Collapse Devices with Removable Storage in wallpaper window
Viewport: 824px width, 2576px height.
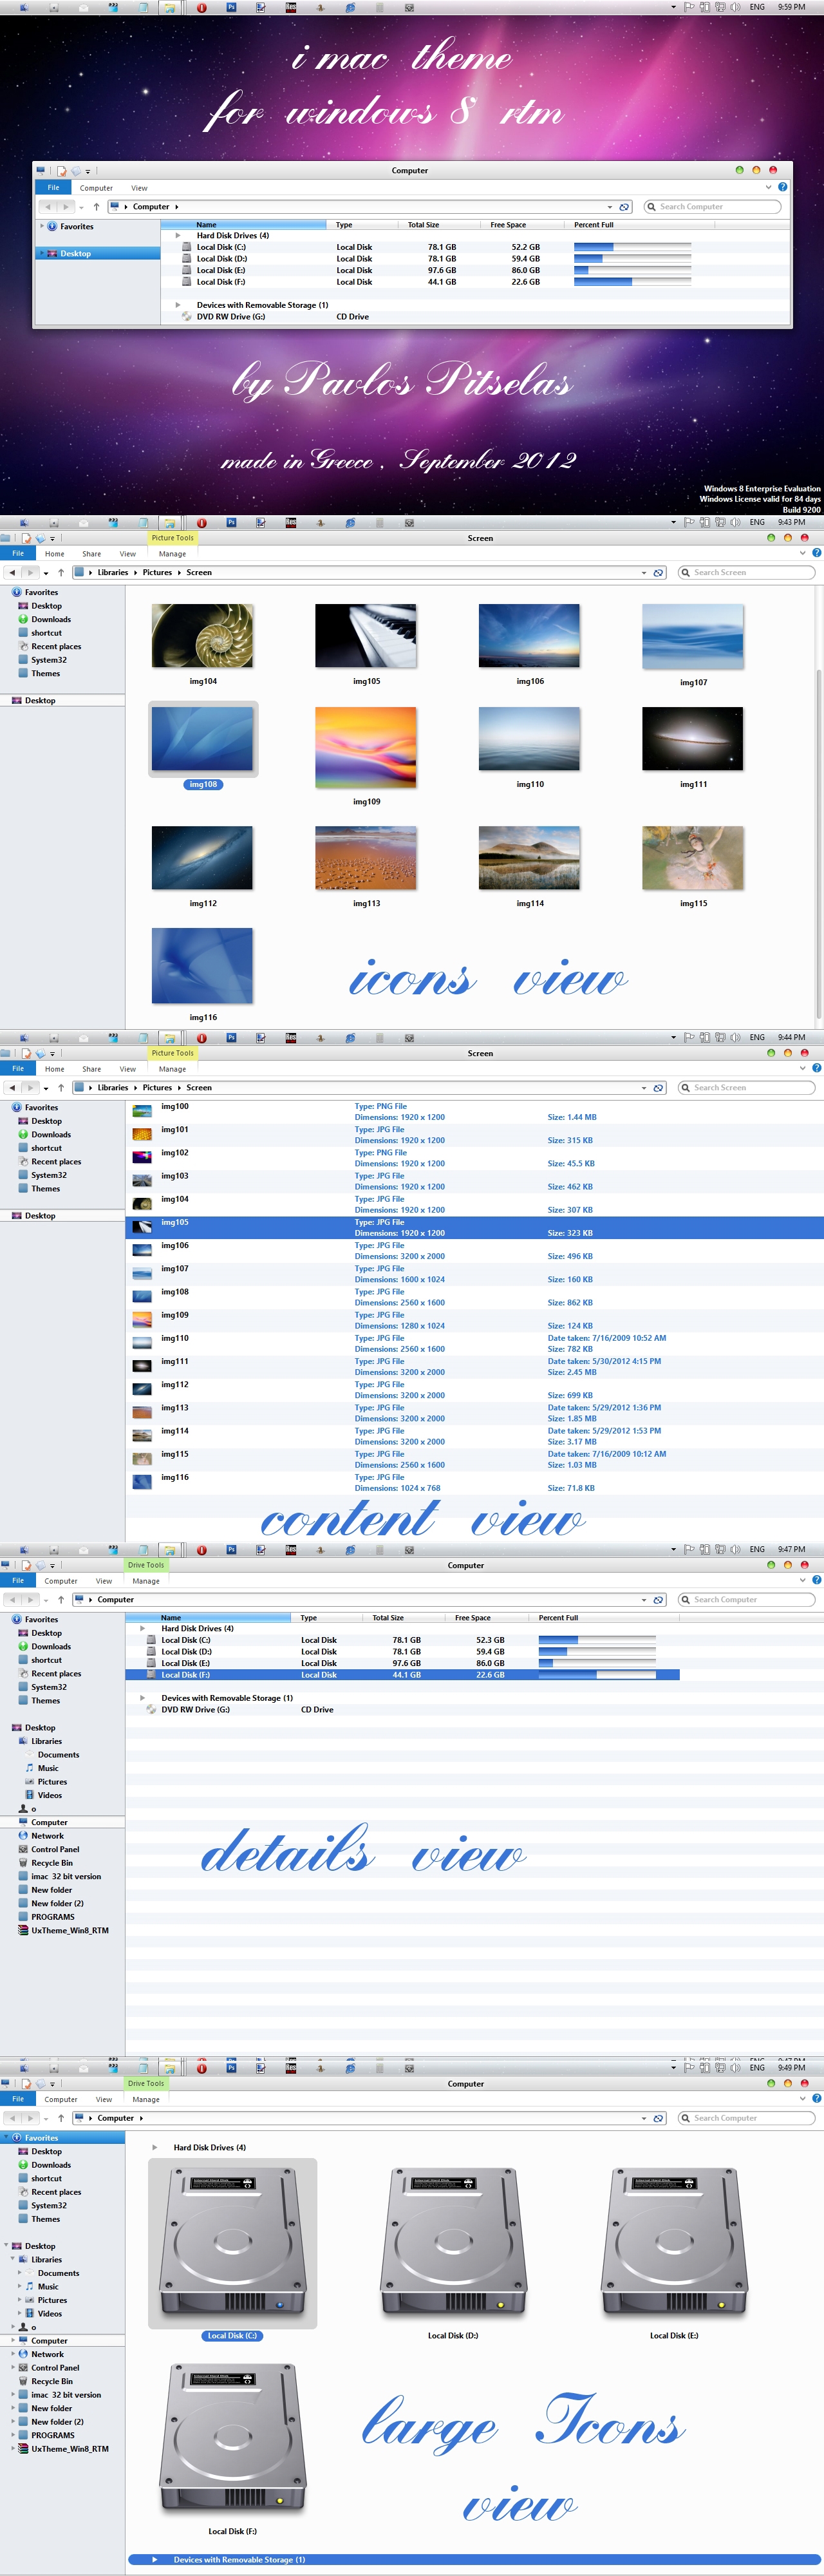pos(178,305)
